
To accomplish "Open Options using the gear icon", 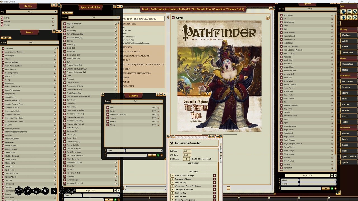I will [355, 18].
